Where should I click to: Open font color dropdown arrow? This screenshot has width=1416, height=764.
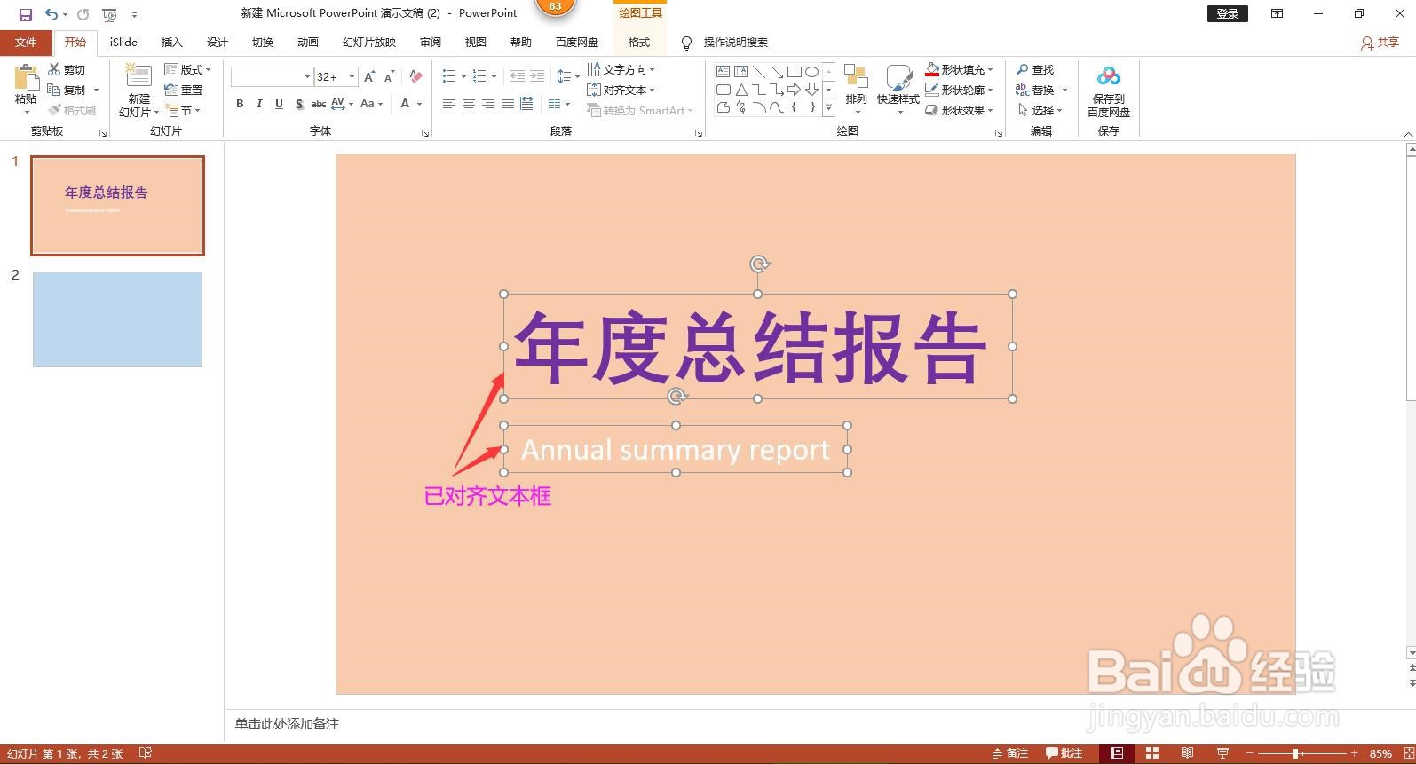(x=419, y=104)
